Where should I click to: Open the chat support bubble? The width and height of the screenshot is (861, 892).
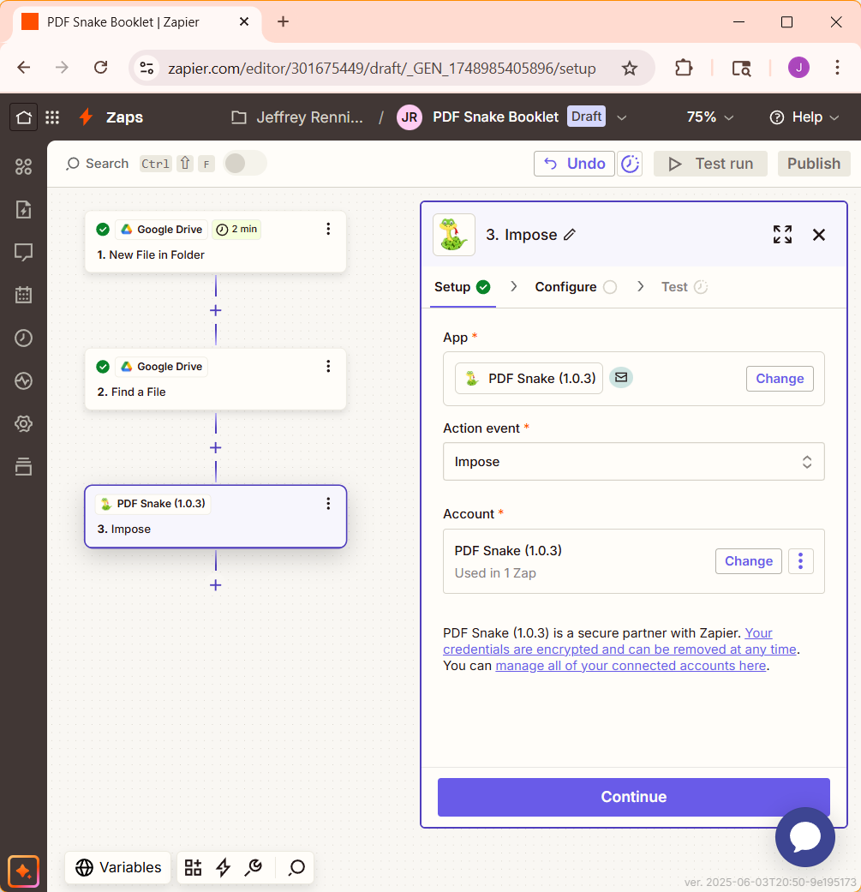point(805,837)
